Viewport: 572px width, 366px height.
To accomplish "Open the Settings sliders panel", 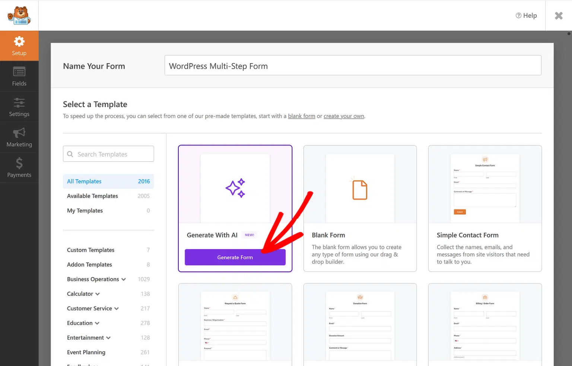I will (19, 107).
